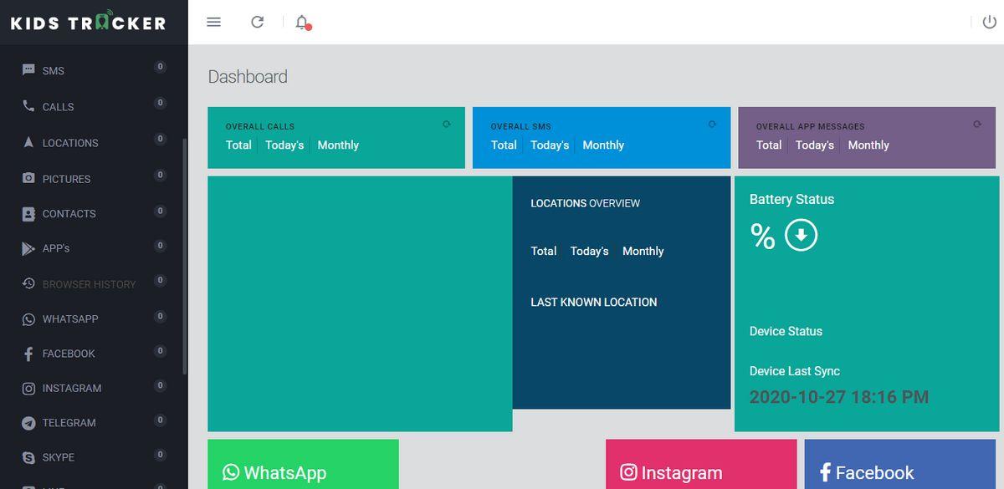
Task: Select Monthly under Overall SMS
Action: pyautogui.click(x=603, y=145)
